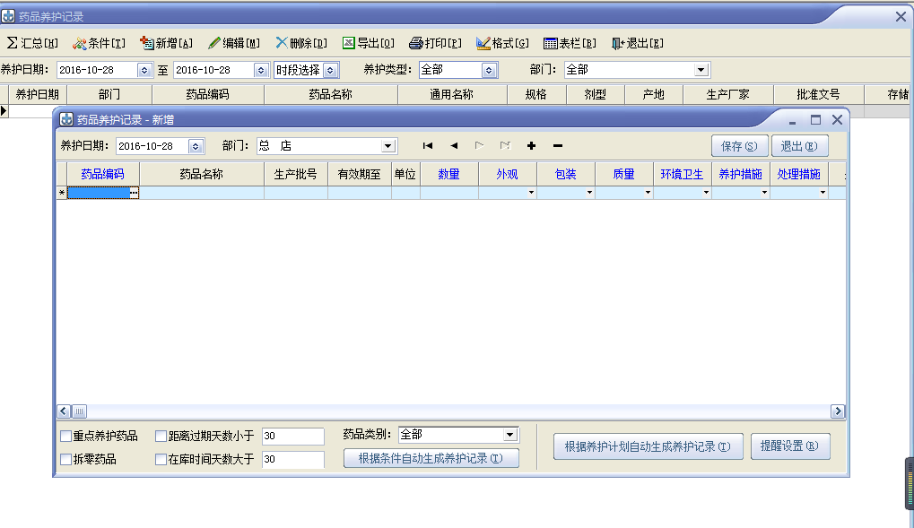914x528 pixels.
Task: Open the dialog 养护日期 date dropdown
Action: (196, 146)
